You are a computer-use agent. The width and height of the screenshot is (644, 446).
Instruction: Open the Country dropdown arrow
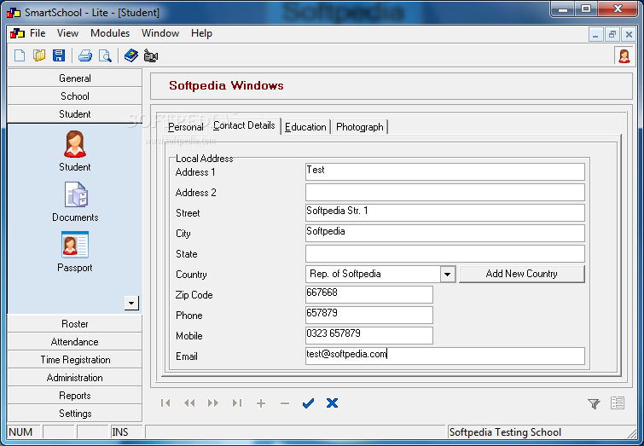click(x=448, y=274)
